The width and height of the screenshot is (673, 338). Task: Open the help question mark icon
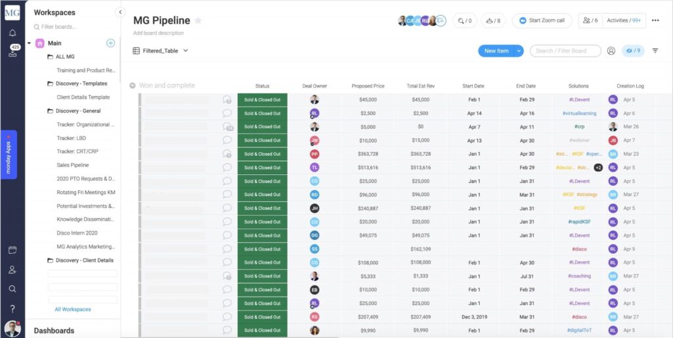pos(12,308)
